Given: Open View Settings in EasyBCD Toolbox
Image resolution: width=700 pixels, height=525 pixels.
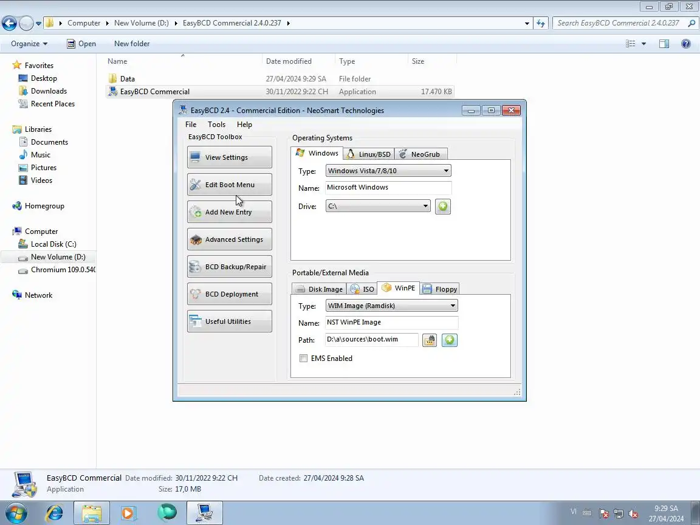Looking at the screenshot, I should pyautogui.click(x=230, y=157).
